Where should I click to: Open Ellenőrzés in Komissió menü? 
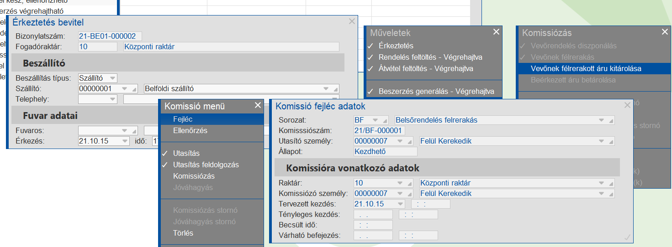(x=212, y=130)
